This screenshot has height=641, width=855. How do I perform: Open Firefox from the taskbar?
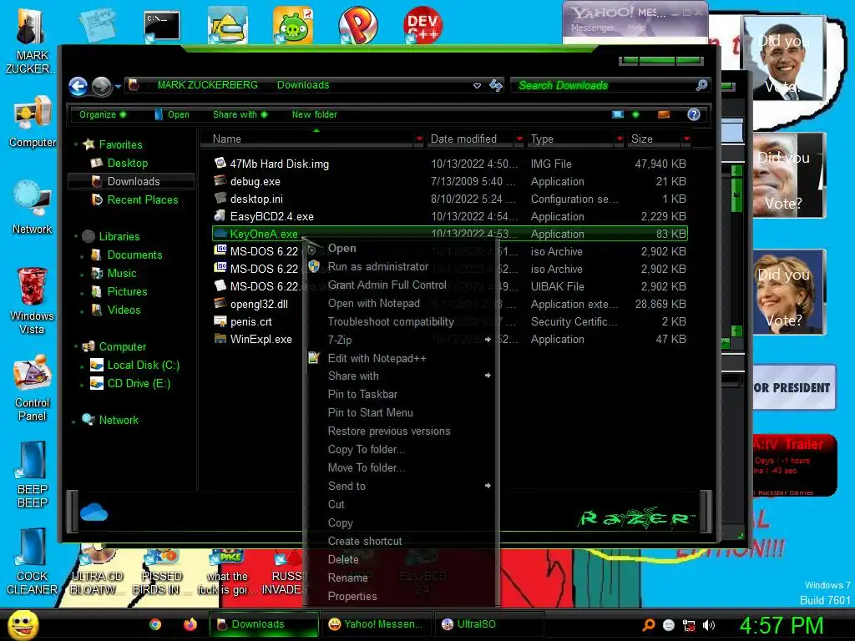point(190,624)
